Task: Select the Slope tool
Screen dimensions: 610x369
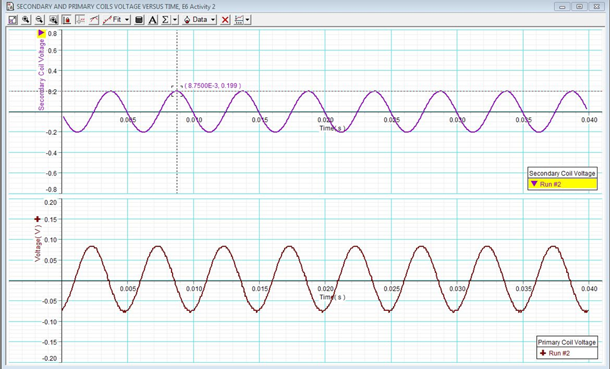Action: pyautogui.click(x=94, y=19)
